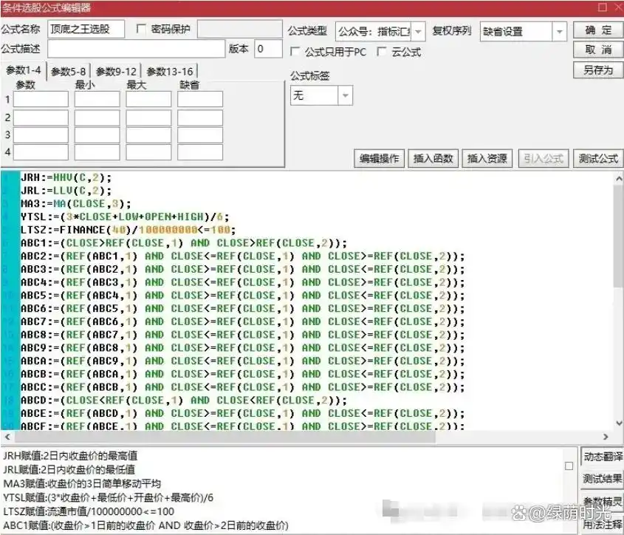The width and height of the screenshot is (624, 535).
Task: Click code line starting with ABCD:=
Action: (184, 401)
